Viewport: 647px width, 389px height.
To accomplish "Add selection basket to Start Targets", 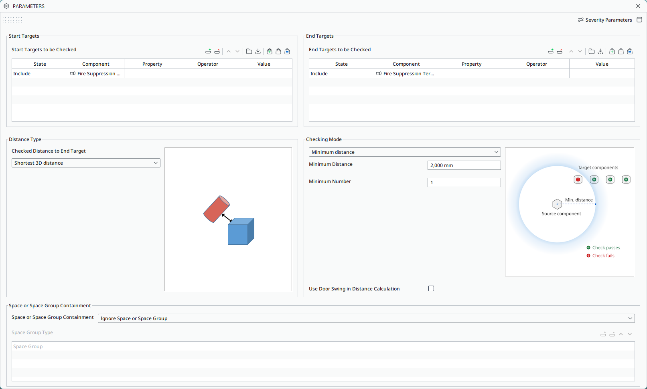I will pos(270,51).
